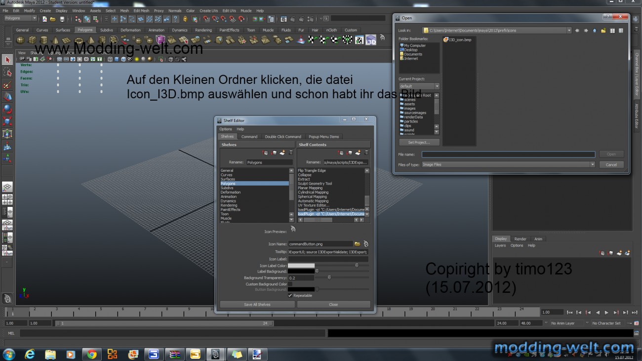This screenshot has width=642, height=361.
Task: Create a polygon cone from the shelf
Action: tap(55, 40)
